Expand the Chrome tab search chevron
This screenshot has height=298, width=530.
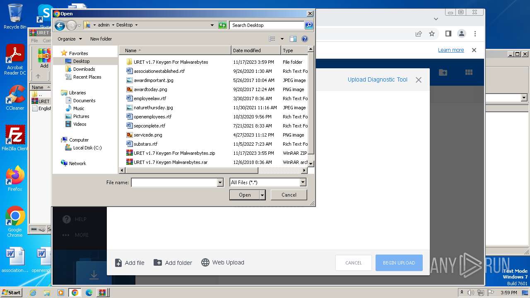point(436,19)
